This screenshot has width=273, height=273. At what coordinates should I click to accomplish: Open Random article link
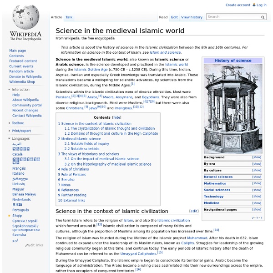click(x=21, y=71)
